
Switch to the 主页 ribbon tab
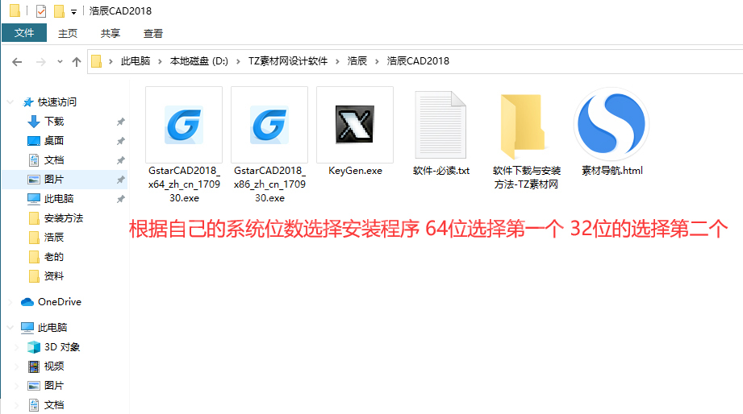68,33
